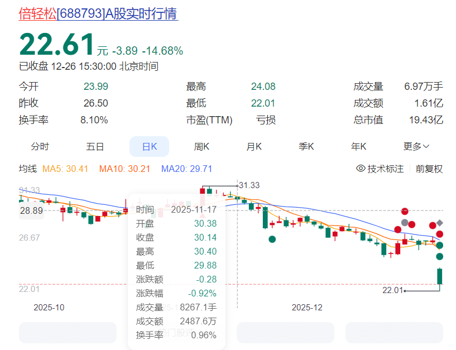Click the last green candlestick on the chart
This screenshot has height=350, width=456.
[440, 276]
